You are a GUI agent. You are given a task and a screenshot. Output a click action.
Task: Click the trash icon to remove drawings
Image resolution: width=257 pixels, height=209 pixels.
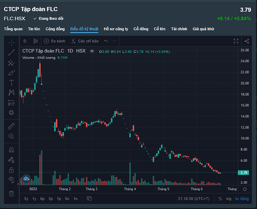pyautogui.click(x=11, y=194)
